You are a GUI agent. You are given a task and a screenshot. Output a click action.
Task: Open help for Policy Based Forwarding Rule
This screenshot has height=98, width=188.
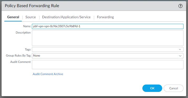[x=180, y=6]
